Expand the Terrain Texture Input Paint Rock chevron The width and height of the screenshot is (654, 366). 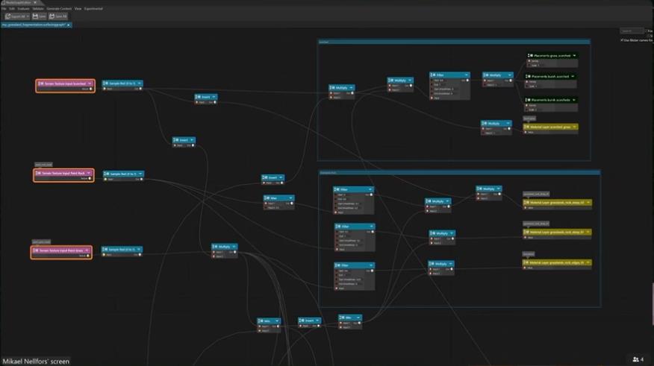pos(89,173)
